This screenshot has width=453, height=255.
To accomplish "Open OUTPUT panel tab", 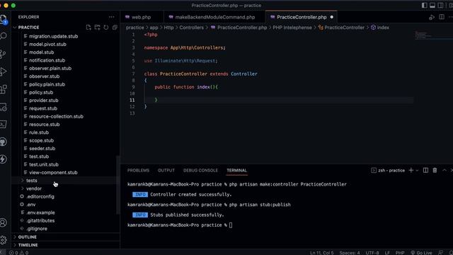I will point(166,170).
